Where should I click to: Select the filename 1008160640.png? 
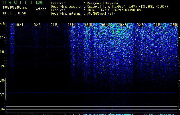tap(15, 8)
